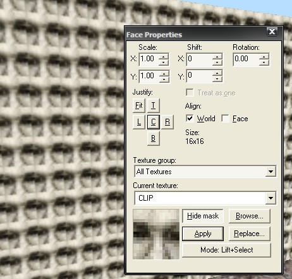The image size is (292, 279).
Task: Open the Texture group dropdown
Action: click(271, 172)
